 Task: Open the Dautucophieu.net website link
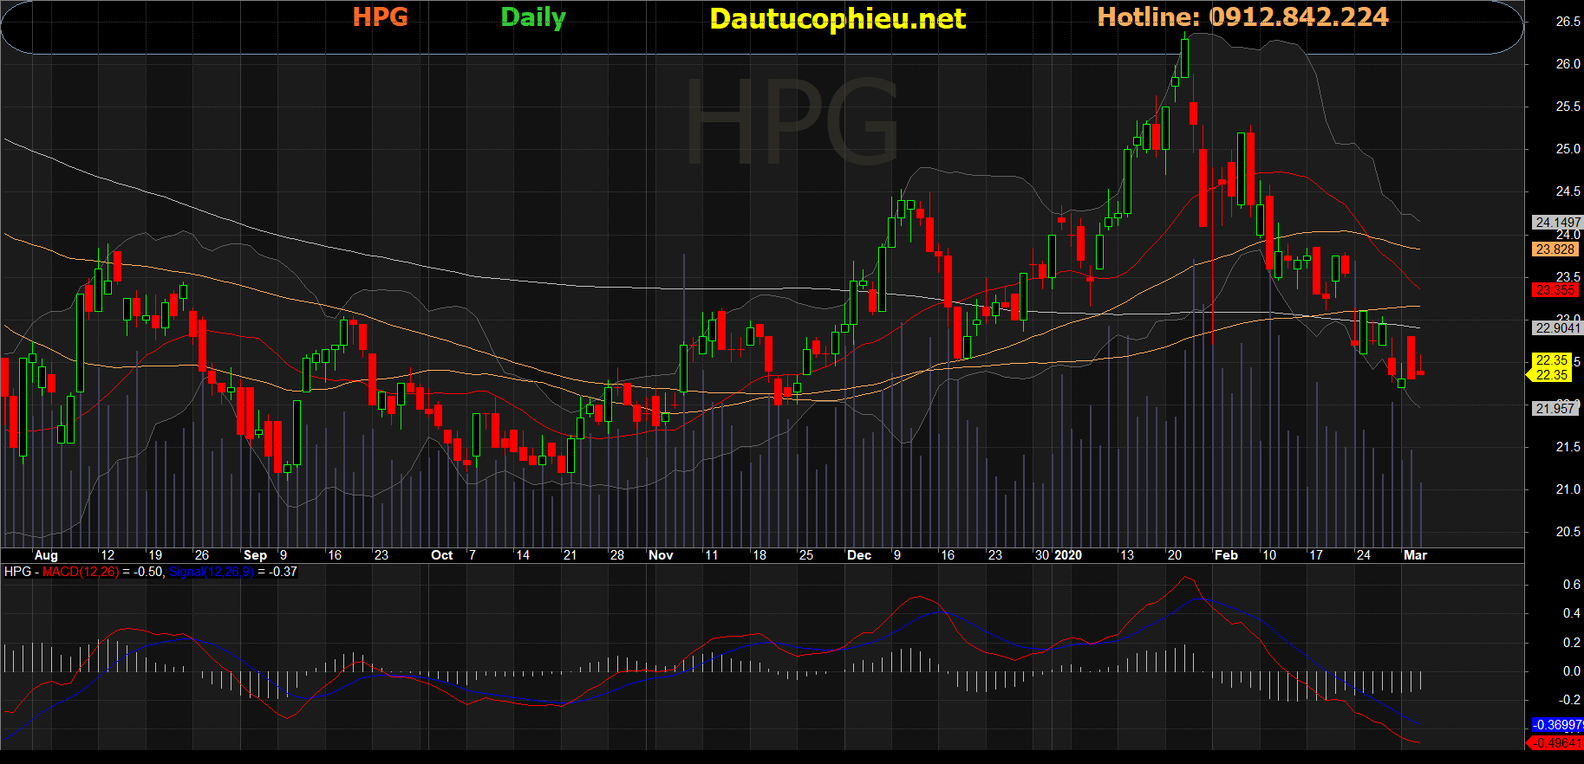(x=837, y=19)
